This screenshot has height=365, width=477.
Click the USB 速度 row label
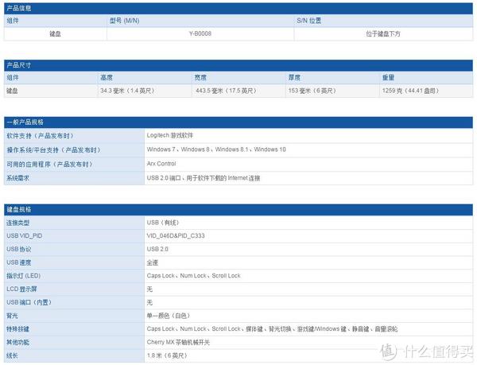(x=18, y=262)
